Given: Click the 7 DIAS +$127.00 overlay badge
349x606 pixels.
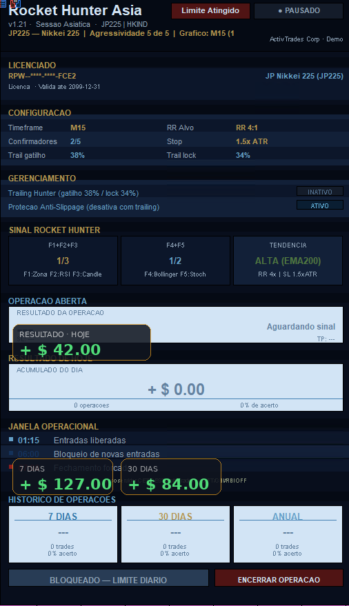Looking at the screenshot, I should click(63, 476).
